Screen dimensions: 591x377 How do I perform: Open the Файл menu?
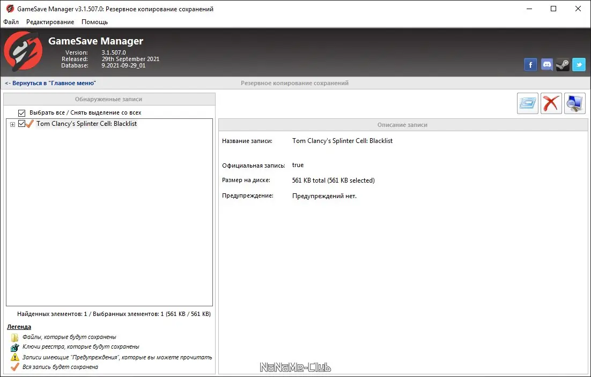11,22
